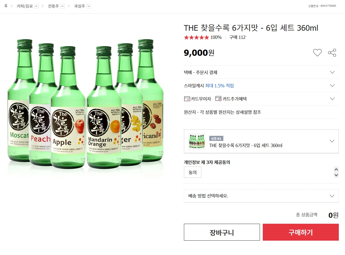Open 배송 방법 선택하세요 dropdown

pyautogui.click(x=332, y=196)
